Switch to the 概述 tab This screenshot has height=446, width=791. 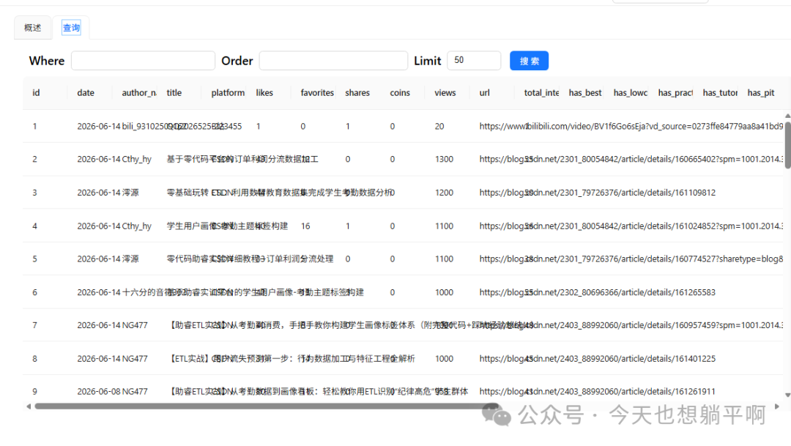[33, 28]
